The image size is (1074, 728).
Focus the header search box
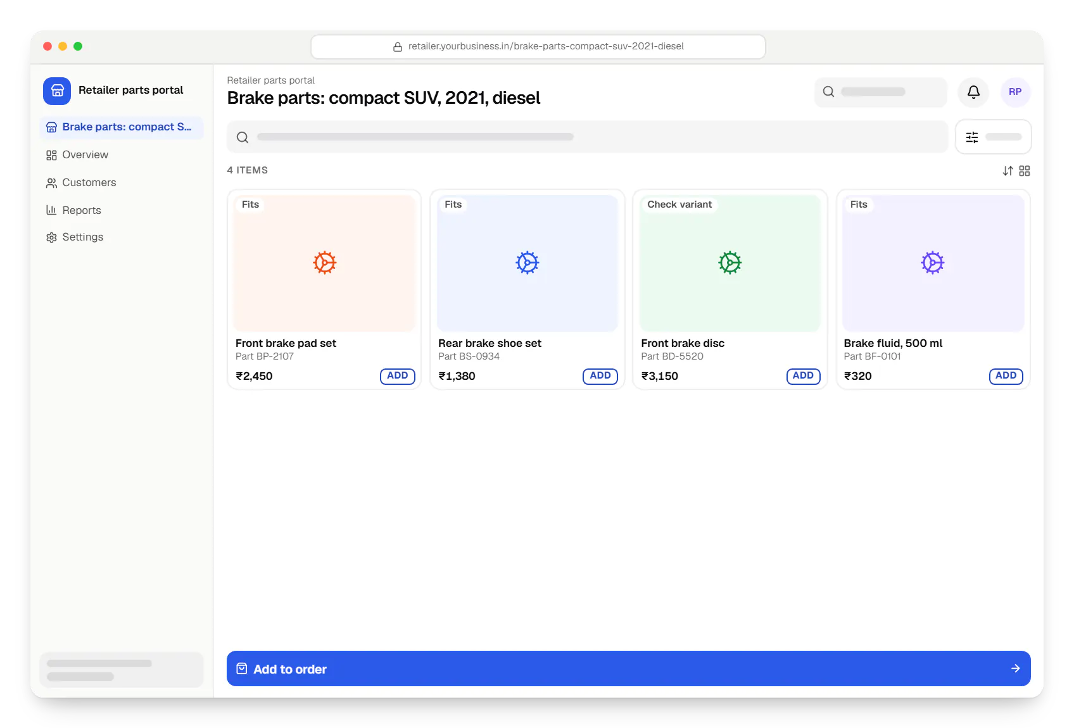pos(880,92)
